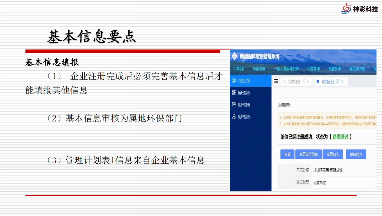The width and height of the screenshot is (382, 216).
Task: Switch to the 待办任务 tab
Action: pyautogui.click(x=294, y=82)
